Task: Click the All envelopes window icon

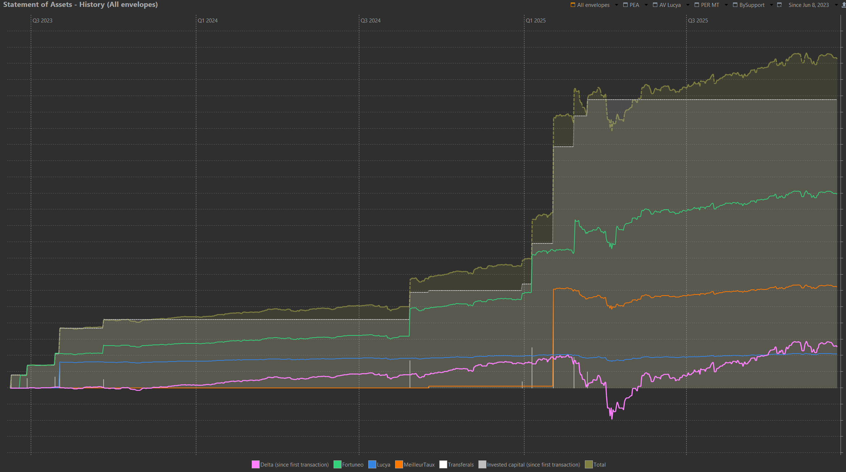Action: (x=573, y=5)
